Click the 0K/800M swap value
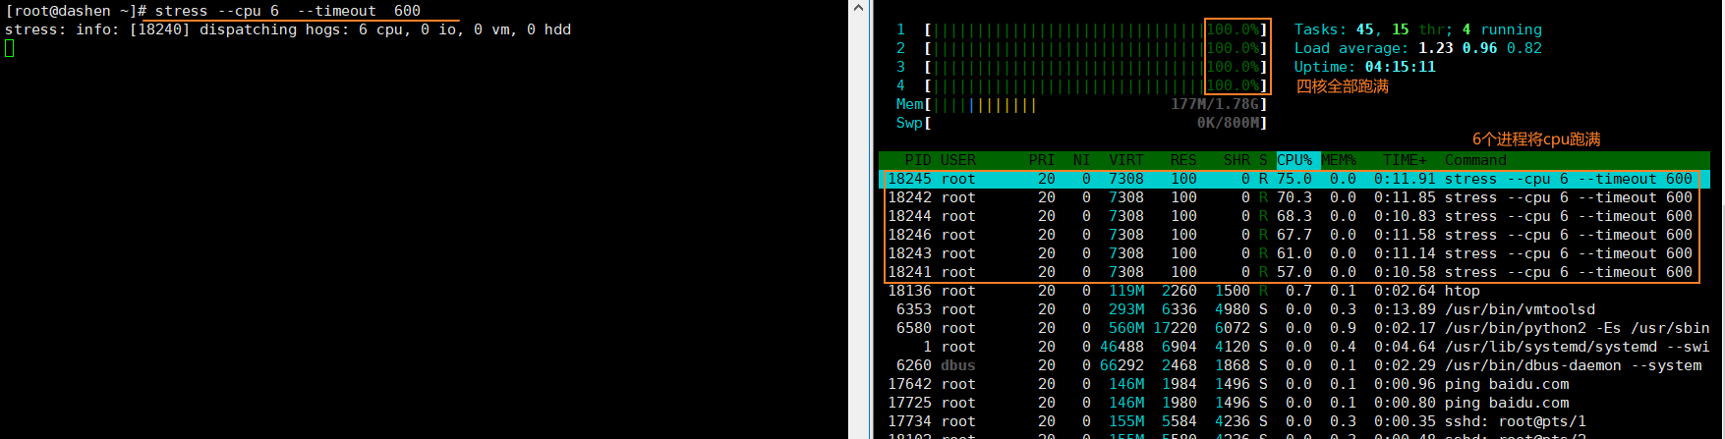The height and width of the screenshot is (439, 1725). point(1228,123)
